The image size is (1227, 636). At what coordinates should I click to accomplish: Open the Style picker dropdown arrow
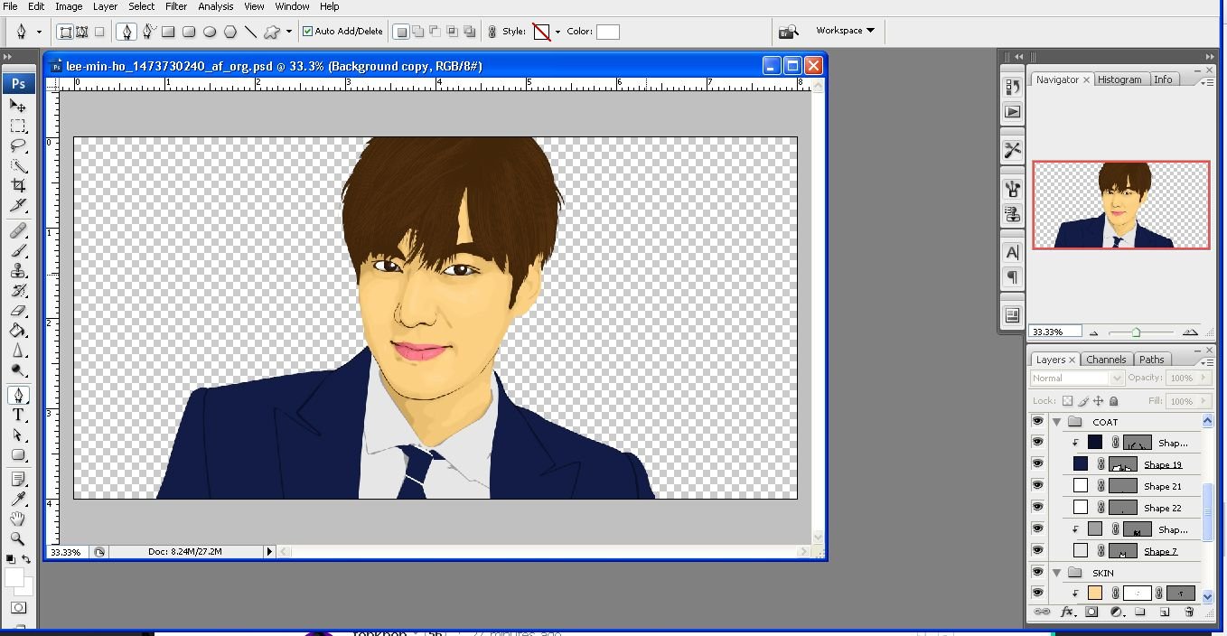pyautogui.click(x=557, y=32)
